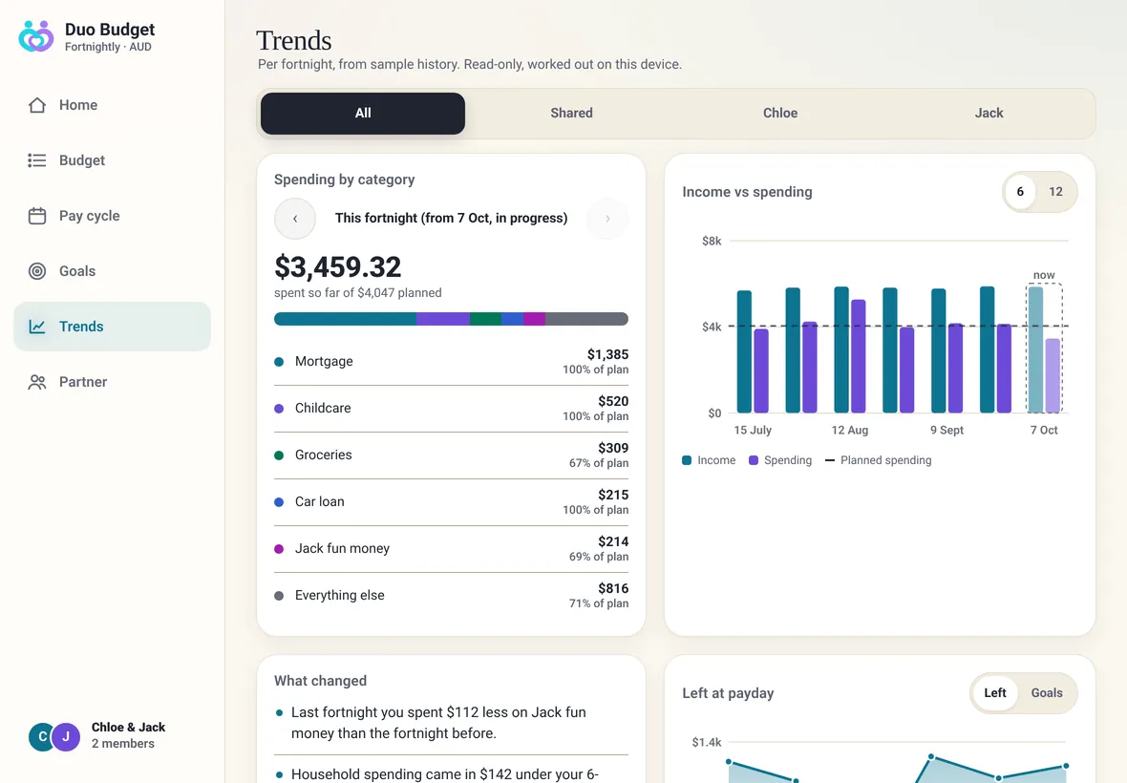Image resolution: width=1127 pixels, height=783 pixels.
Task: Click the 'Chloe & Jack' household name
Action: 129,727
